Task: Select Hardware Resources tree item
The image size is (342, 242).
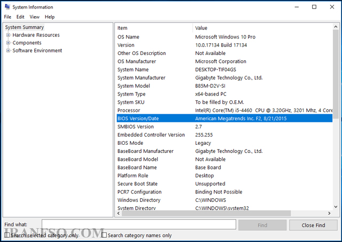Action: pyautogui.click(x=36, y=35)
